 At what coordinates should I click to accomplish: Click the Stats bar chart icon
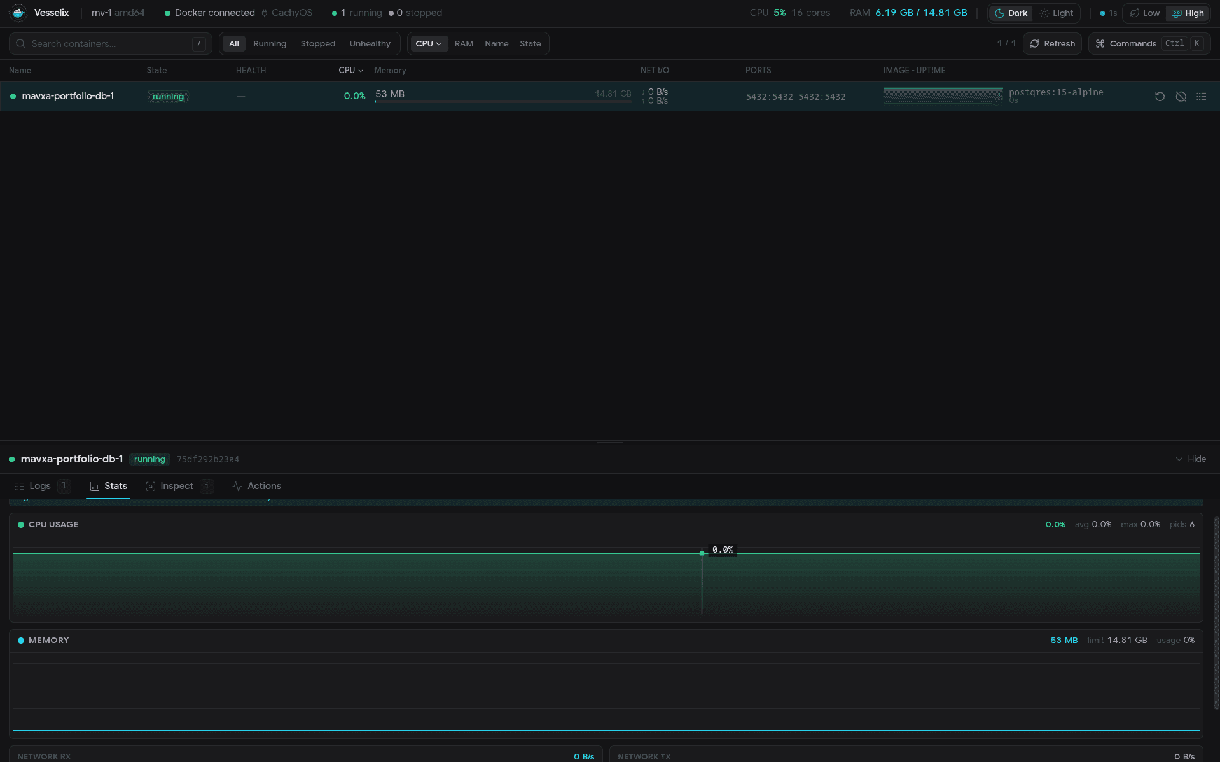tap(94, 486)
